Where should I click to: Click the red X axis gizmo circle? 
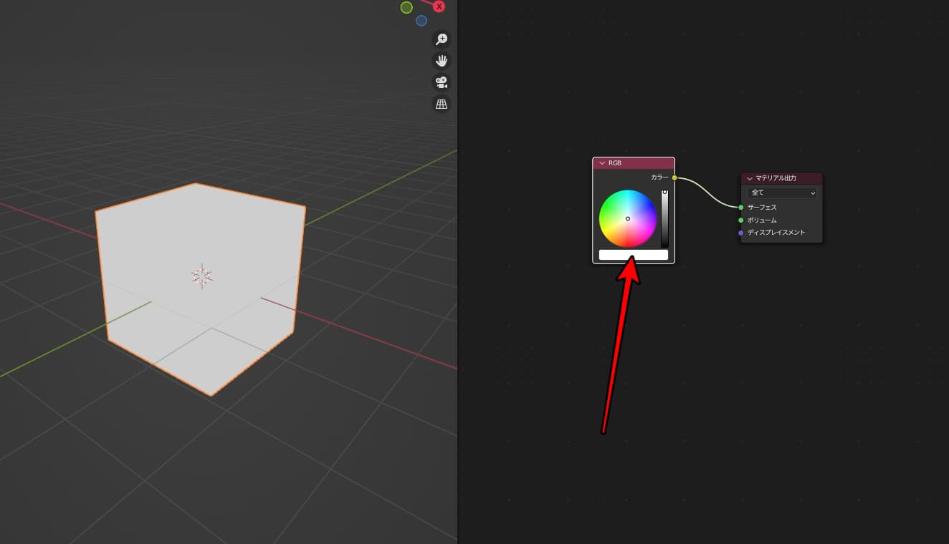(439, 6)
